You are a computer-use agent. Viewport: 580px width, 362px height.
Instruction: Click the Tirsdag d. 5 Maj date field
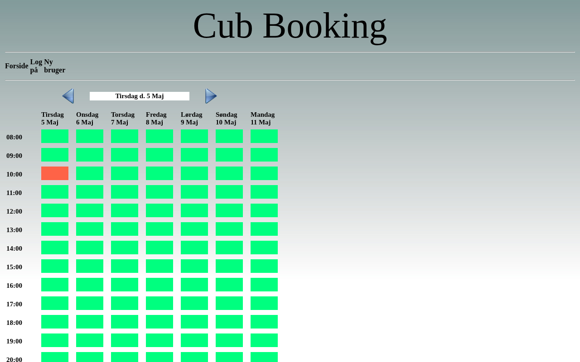pos(140,96)
